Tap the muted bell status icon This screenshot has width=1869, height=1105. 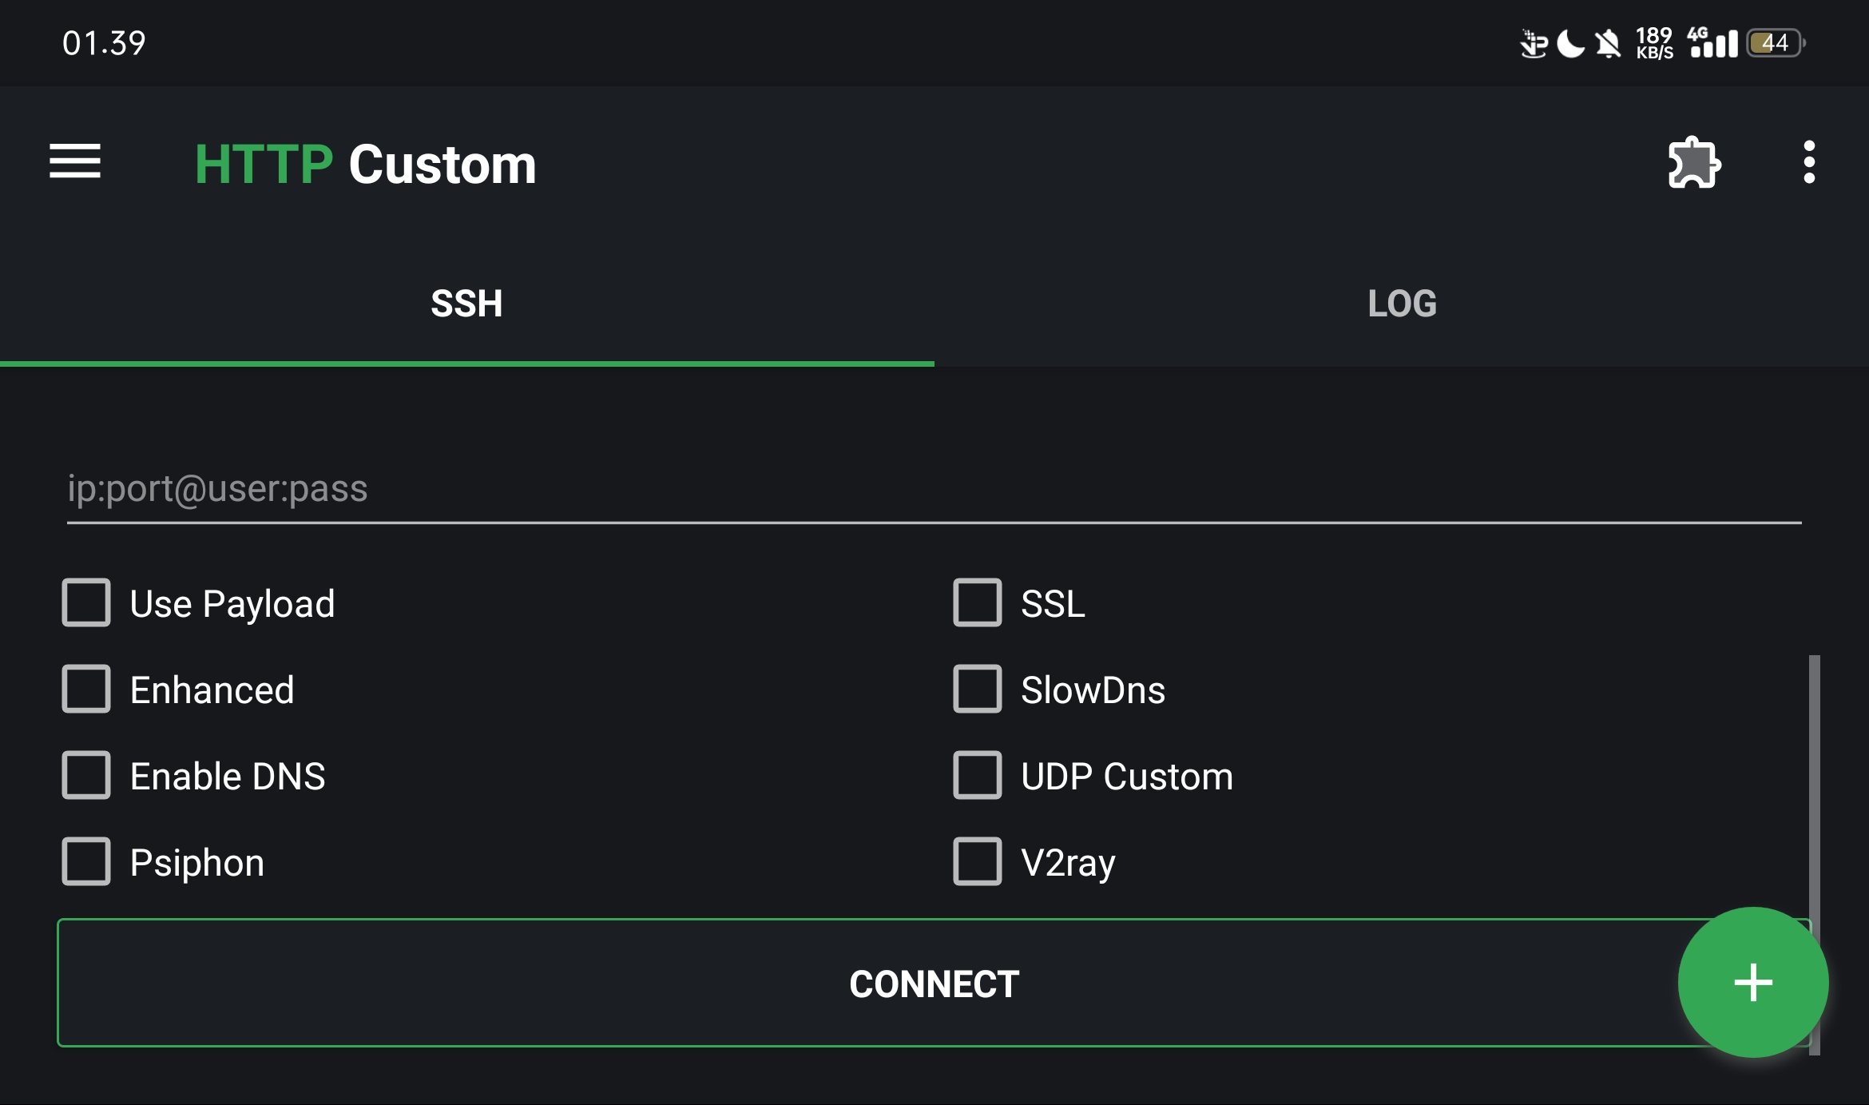(x=1608, y=43)
